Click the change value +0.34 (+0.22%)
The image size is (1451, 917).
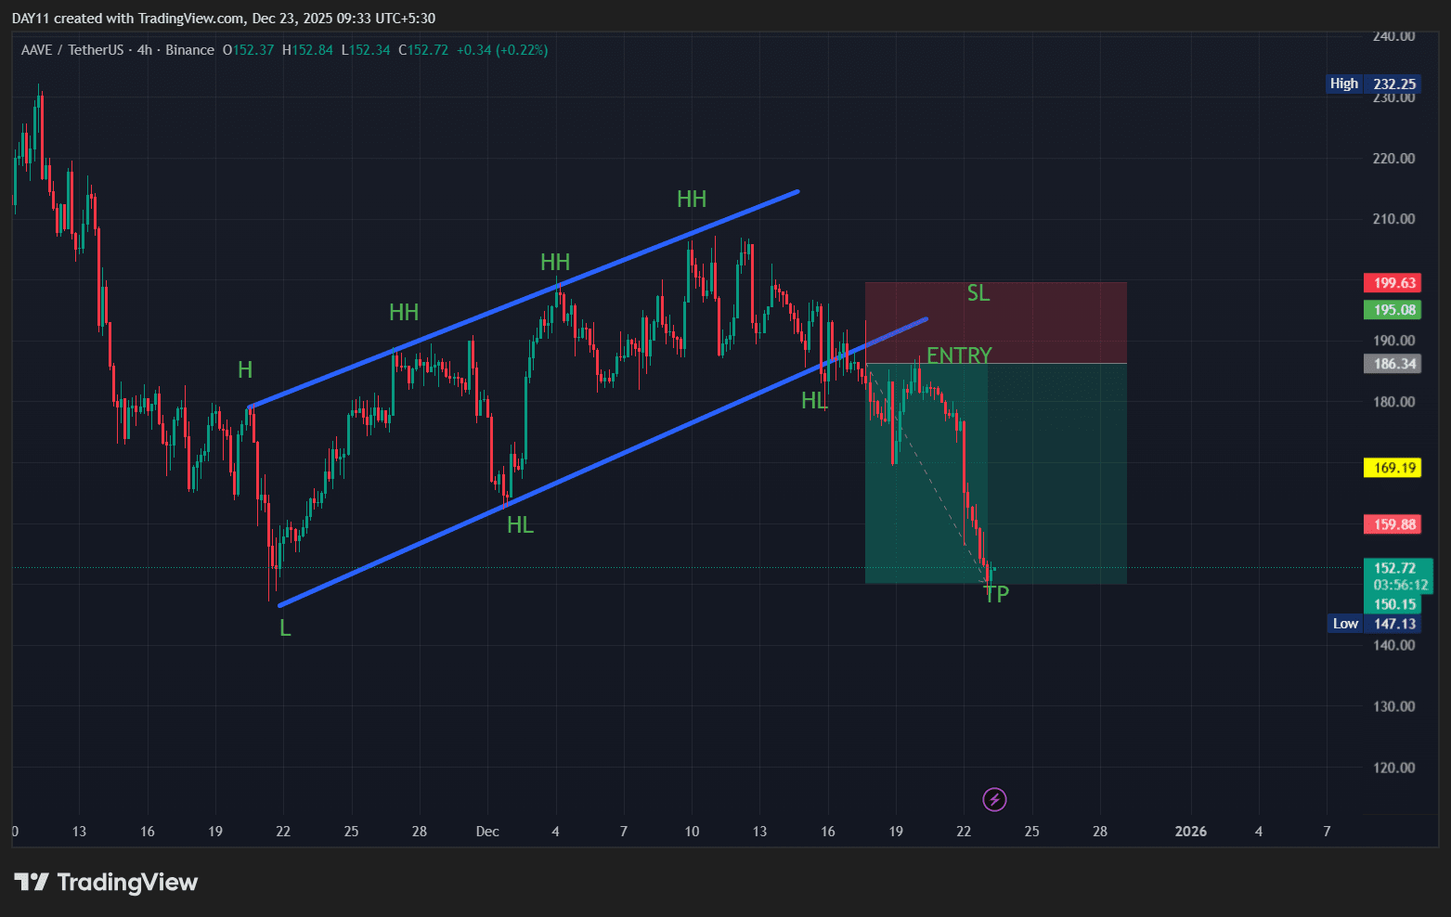[502, 50]
